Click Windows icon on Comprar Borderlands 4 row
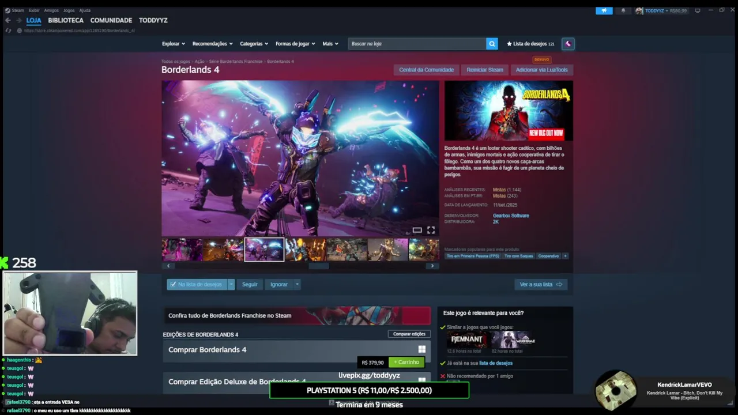The height and width of the screenshot is (415, 738). pyautogui.click(x=422, y=349)
